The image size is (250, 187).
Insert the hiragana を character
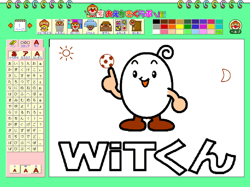click(16, 118)
